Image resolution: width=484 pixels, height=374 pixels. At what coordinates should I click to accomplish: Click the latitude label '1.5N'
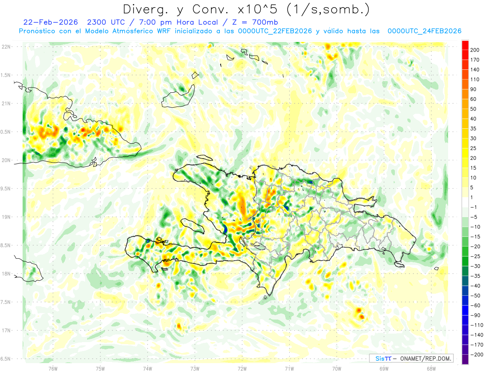[6, 75]
